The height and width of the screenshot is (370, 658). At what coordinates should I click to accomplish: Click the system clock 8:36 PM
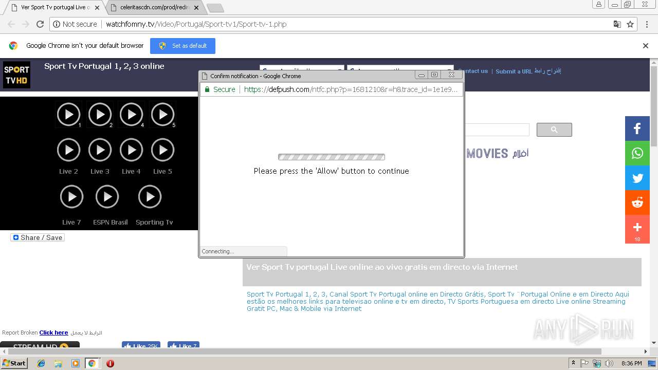(632, 363)
